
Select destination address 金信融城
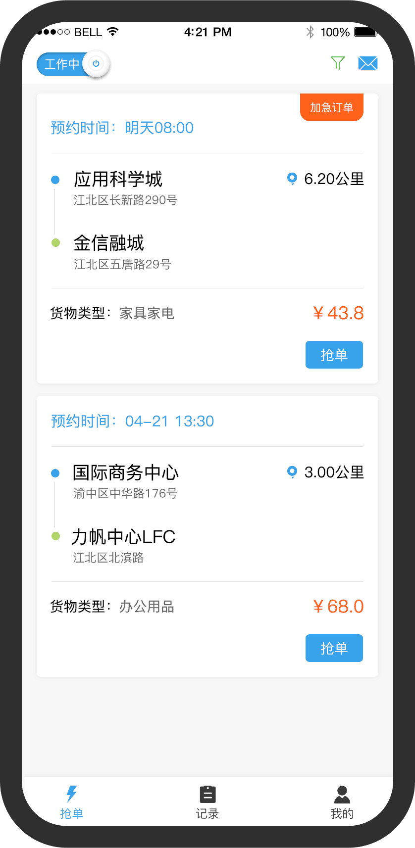[x=109, y=243]
